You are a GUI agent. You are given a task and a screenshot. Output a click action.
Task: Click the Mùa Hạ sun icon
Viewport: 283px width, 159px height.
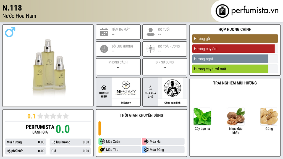point(146,142)
